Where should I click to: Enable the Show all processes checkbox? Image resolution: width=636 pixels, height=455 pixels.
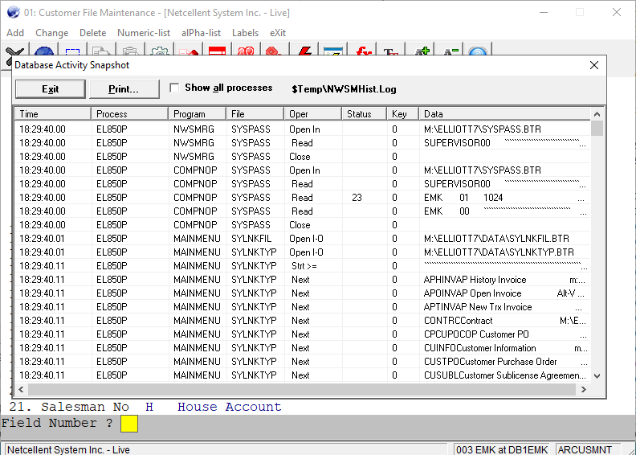[174, 88]
